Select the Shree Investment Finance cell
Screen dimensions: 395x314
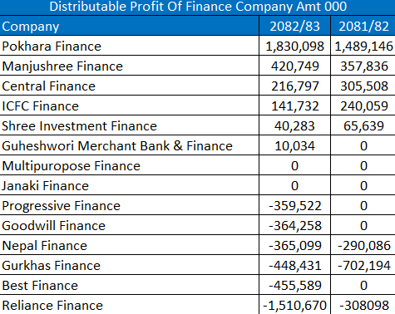coord(130,125)
